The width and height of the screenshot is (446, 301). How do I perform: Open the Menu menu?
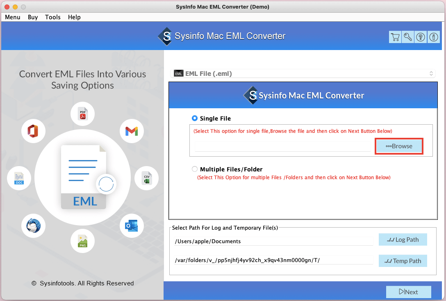[x=13, y=17]
